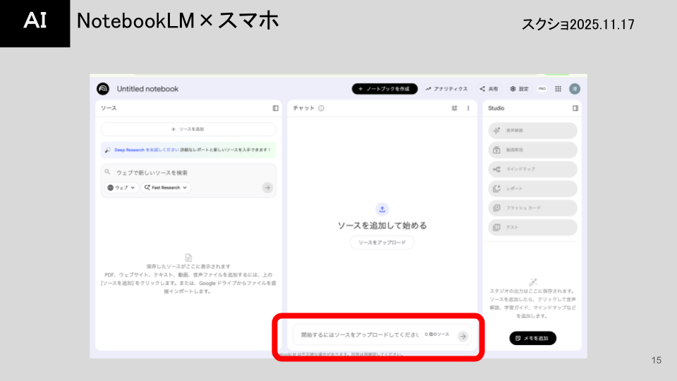Click the NotebookLM logo icon
677x381 pixels.
point(103,89)
